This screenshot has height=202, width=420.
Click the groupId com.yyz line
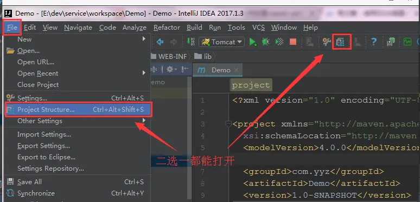coord(314,171)
